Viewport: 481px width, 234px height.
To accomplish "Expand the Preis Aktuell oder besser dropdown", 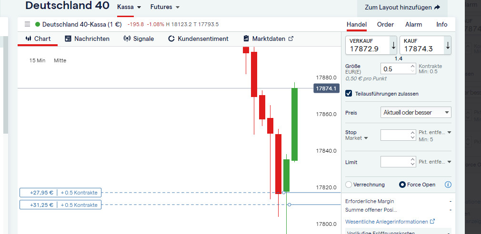I will (416, 112).
